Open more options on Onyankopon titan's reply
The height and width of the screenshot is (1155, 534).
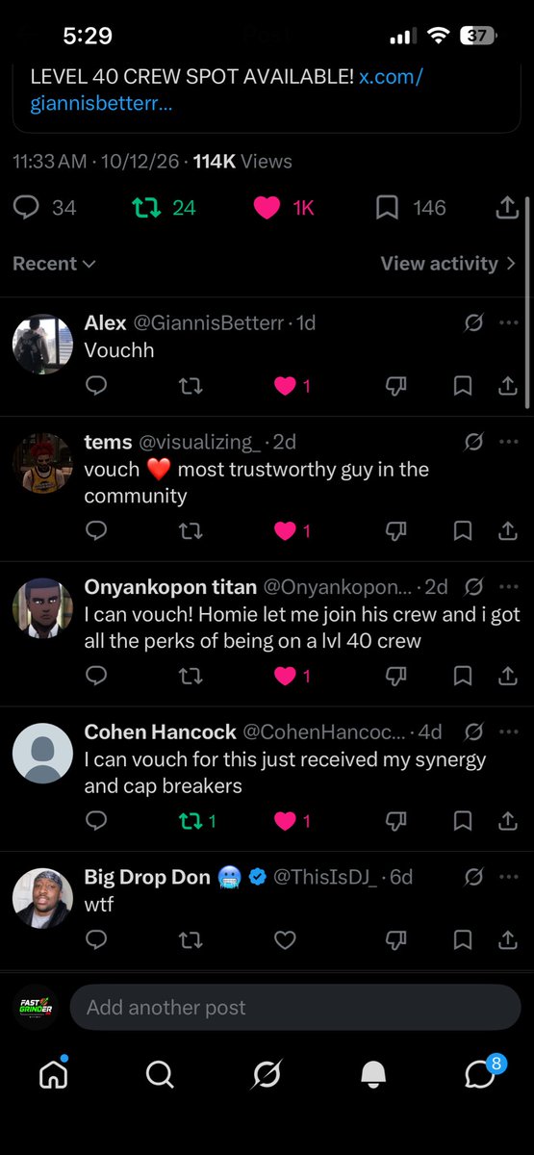tap(509, 586)
